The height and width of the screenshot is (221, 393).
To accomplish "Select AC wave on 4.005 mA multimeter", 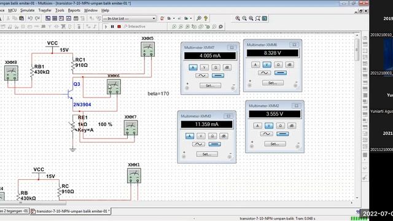I will pos(202,76).
